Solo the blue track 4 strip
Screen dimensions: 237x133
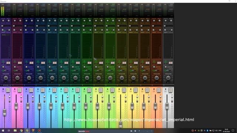tap(43, 90)
